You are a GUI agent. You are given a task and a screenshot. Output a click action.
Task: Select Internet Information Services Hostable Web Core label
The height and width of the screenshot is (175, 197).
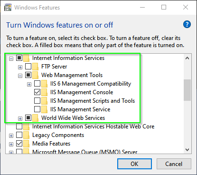(94, 126)
